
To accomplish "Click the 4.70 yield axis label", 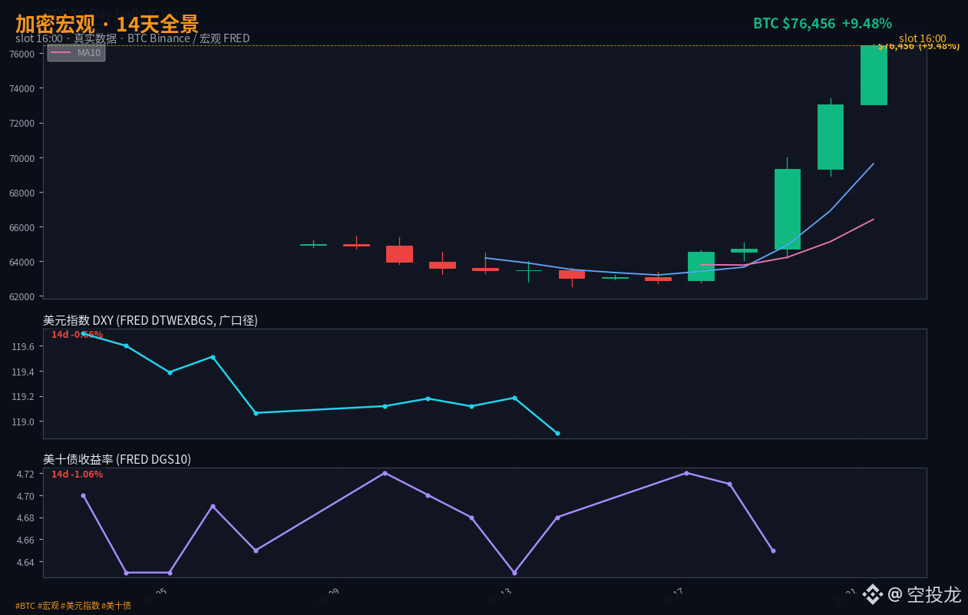I will point(25,496).
